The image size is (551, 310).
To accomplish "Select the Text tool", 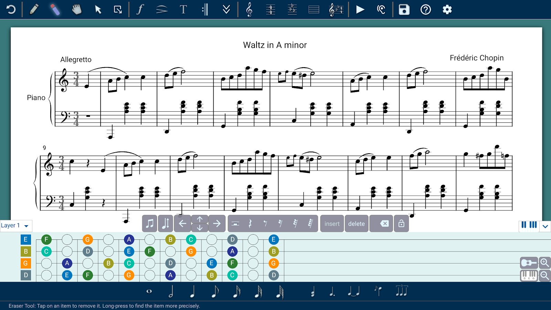I will 183,10.
